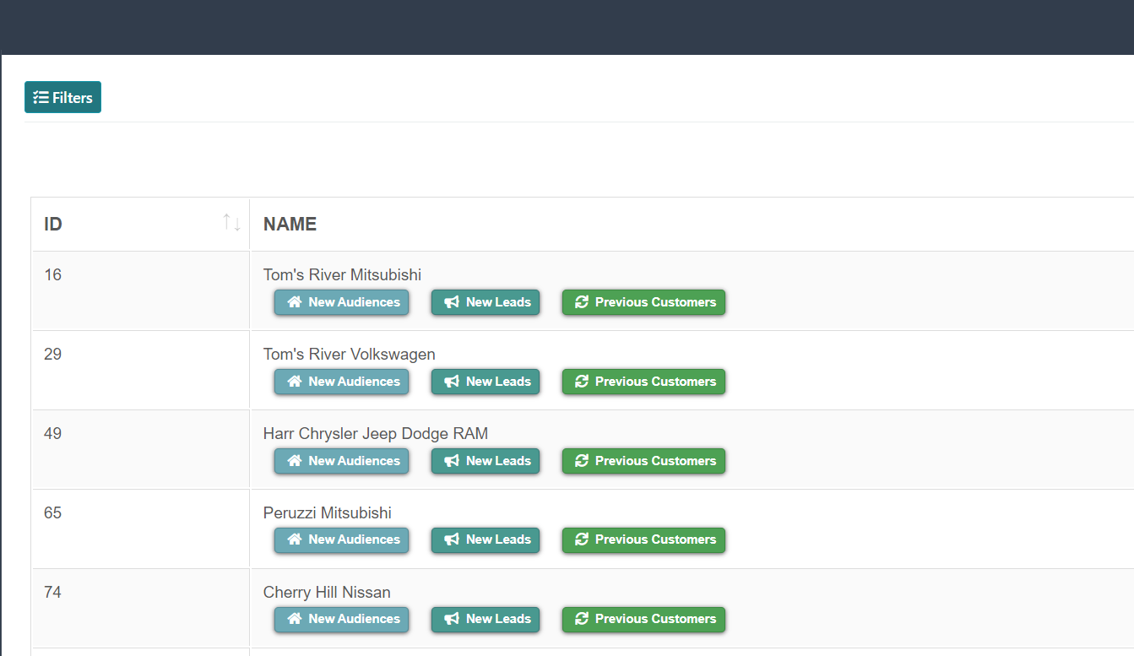Click megaphone icon in Tom's River Volkswagen row

point(452,382)
